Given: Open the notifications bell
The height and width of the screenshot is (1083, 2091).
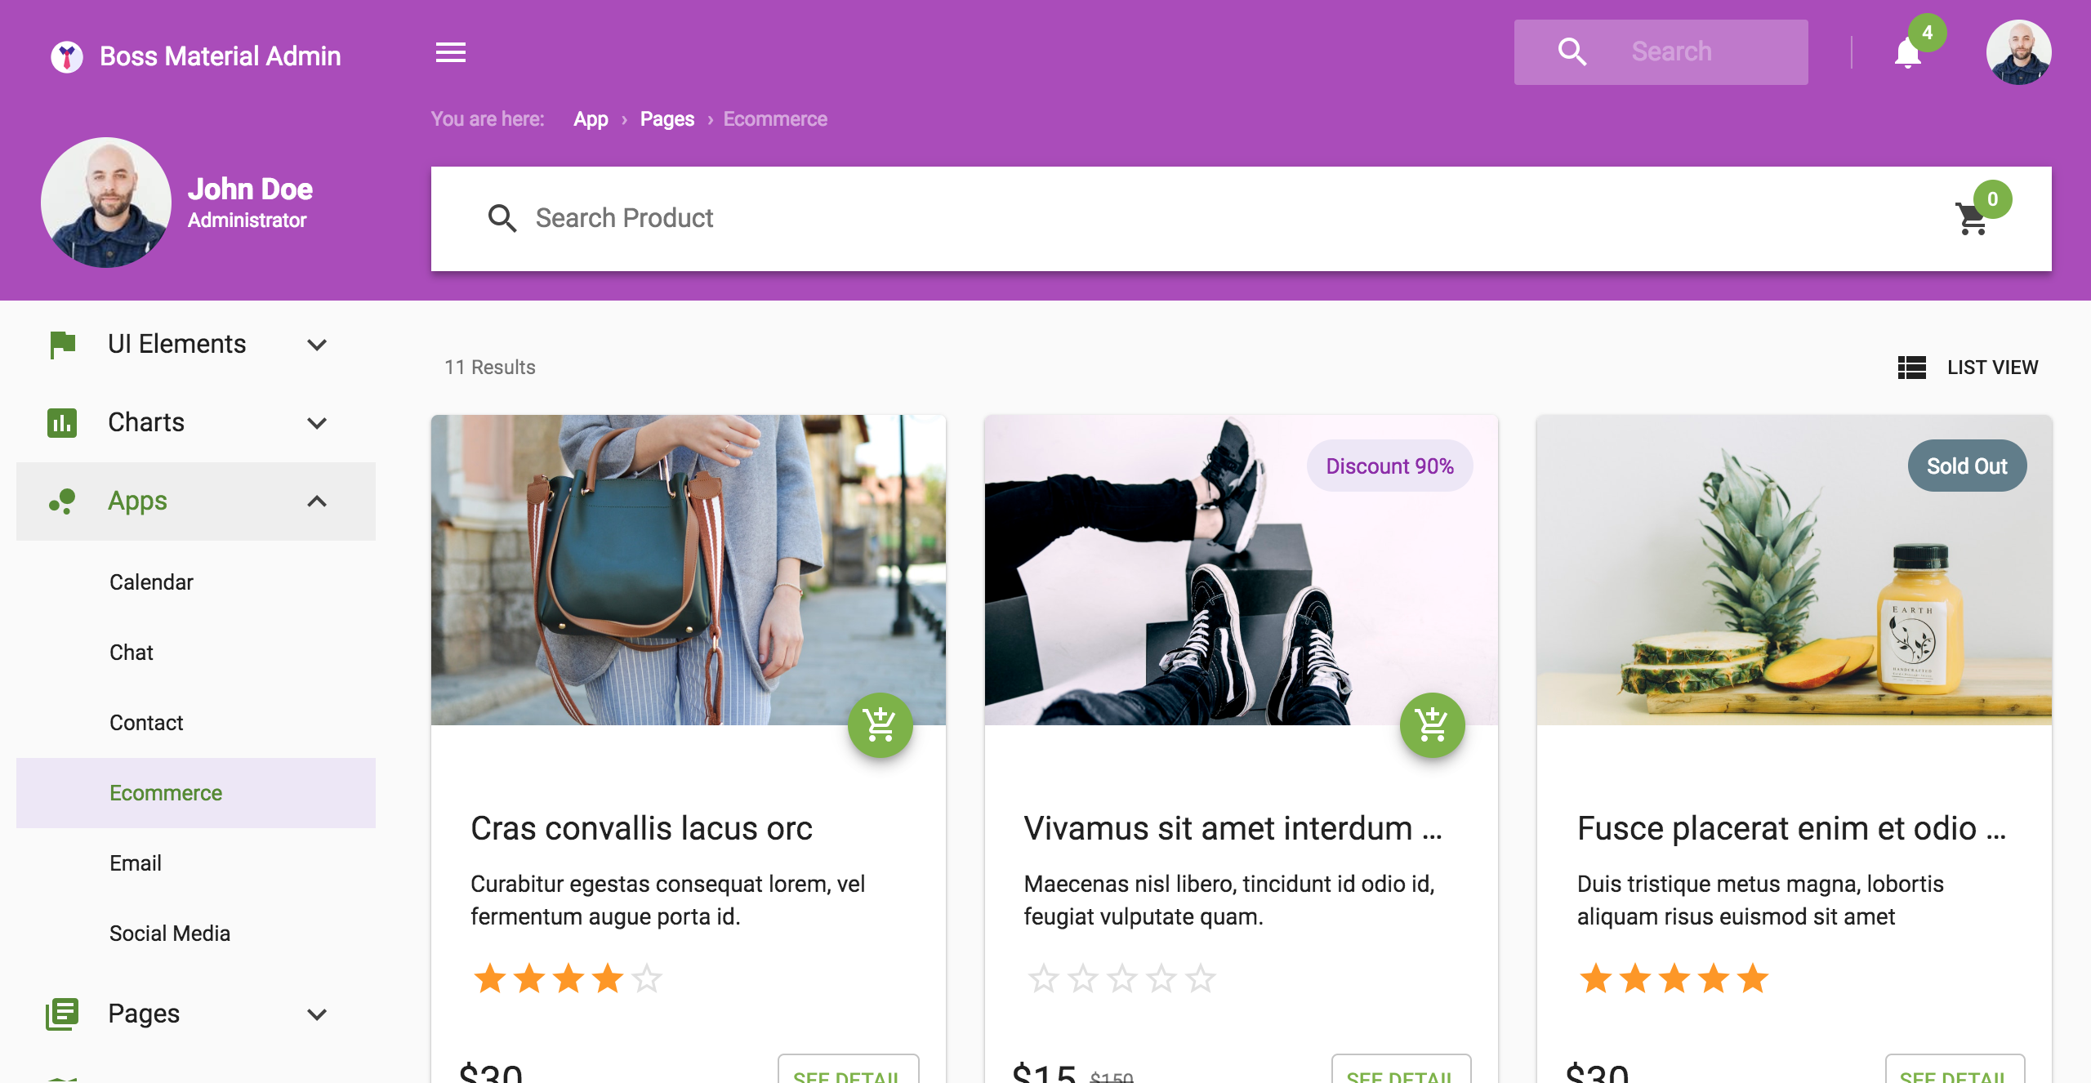Looking at the screenshot, I should click(x=1907, y=54).
